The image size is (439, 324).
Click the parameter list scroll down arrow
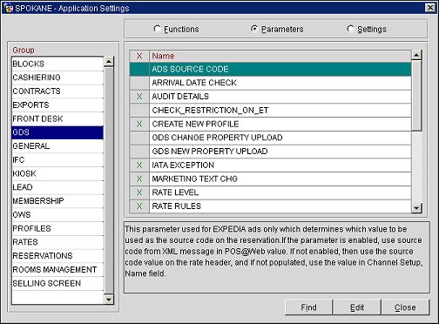(416, 208)
